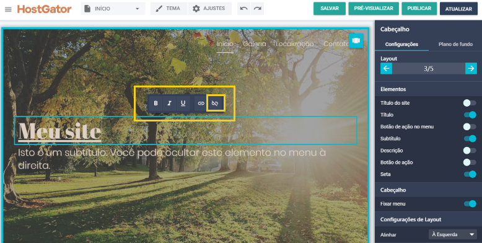Toggle the Título do site switch
Image resolution: width=482 pixels, height=243 pixels.
pyautogui.click(x=470, y=103)
